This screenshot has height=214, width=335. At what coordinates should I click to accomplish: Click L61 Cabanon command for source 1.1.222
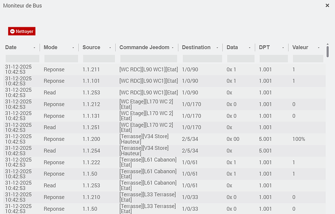tap(148, 162)
